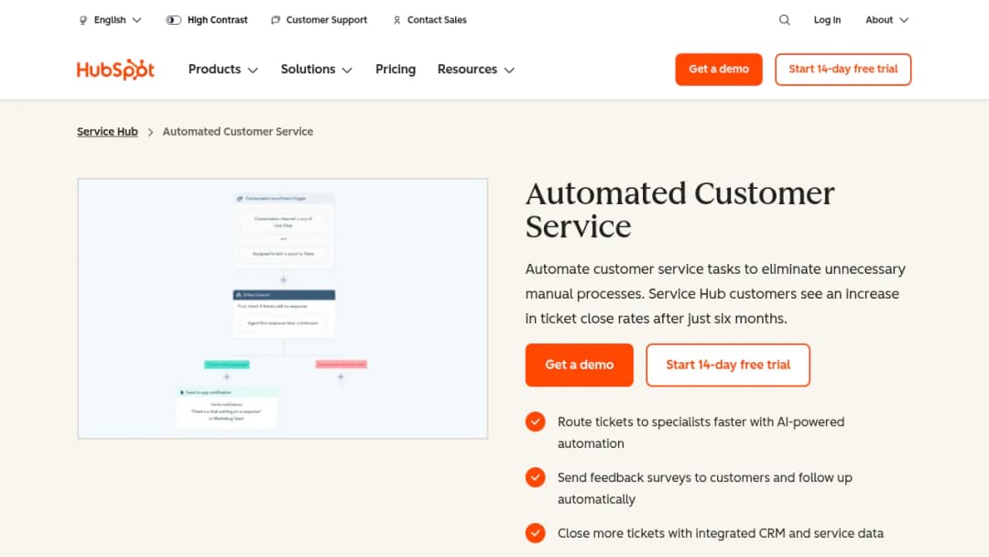Click text 'Send feedback surveys to customers'
This screenshot has height=557, width=989.
click(664, 477)
